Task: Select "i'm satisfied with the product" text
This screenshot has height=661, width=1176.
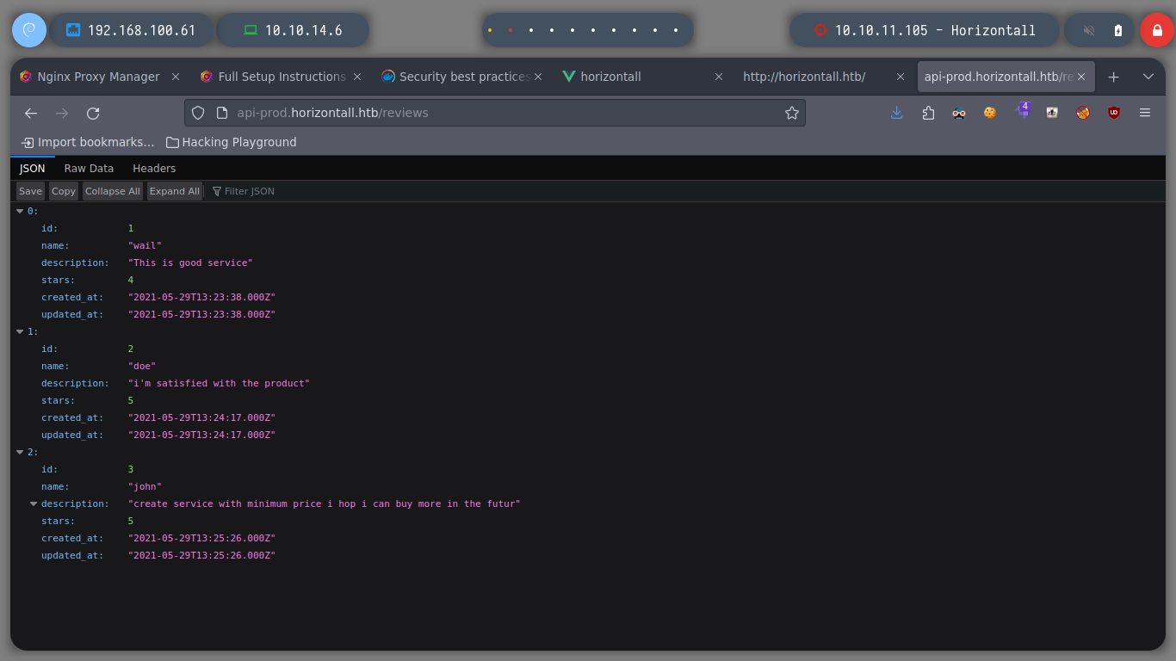Action: 219,383
